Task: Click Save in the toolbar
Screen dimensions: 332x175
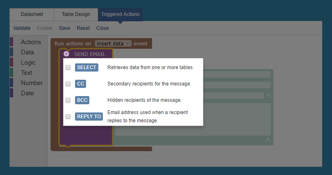Action: coord(65,28)
